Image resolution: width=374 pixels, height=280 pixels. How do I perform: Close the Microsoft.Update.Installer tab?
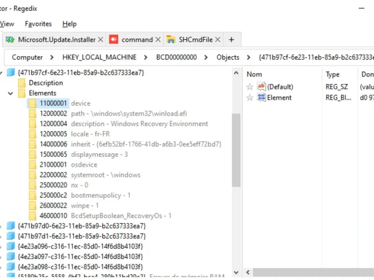coord(101,40)
